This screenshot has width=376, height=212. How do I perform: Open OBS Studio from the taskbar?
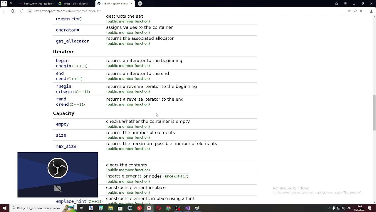pos(178,208)
